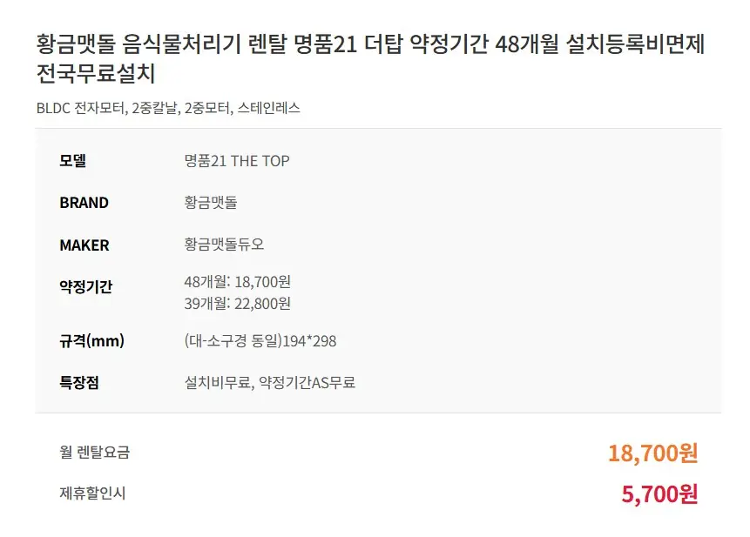
Task: Select the 제휴할인시 label
Action: (x=92, y=493)
